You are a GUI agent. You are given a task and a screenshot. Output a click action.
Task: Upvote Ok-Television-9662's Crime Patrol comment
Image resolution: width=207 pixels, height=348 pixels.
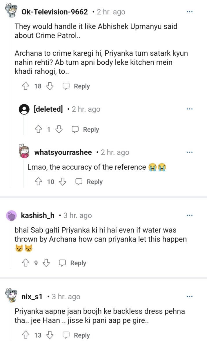pyautogui.click(x=26, y=86)
